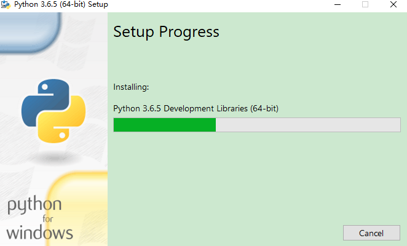Click the "Setup Progress" heading
The image size is (407, 246).
pyautogui.click(x=166, y=31)
